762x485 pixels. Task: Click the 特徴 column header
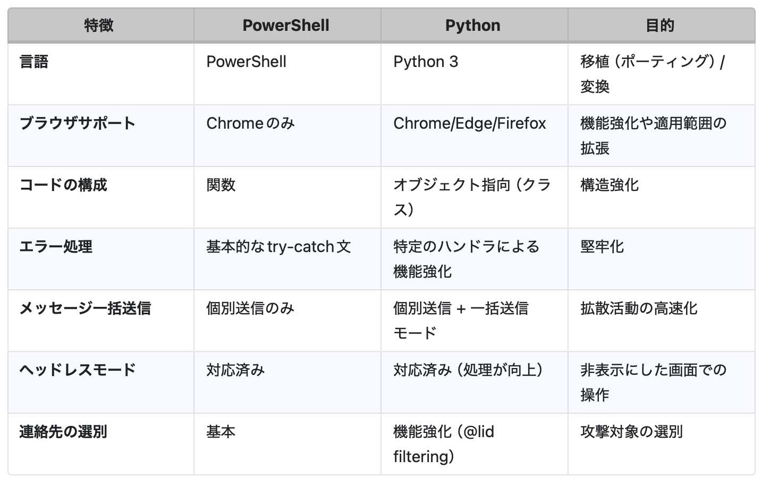click(99, 26)
